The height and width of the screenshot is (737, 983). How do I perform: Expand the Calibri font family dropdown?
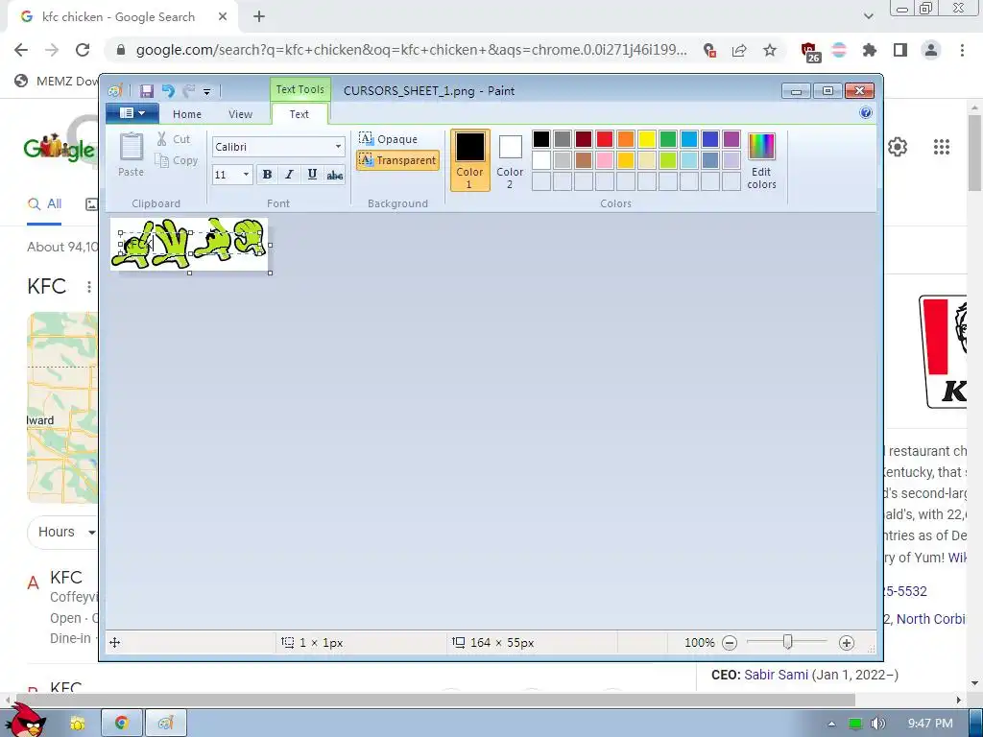click(x=338, y=147)
